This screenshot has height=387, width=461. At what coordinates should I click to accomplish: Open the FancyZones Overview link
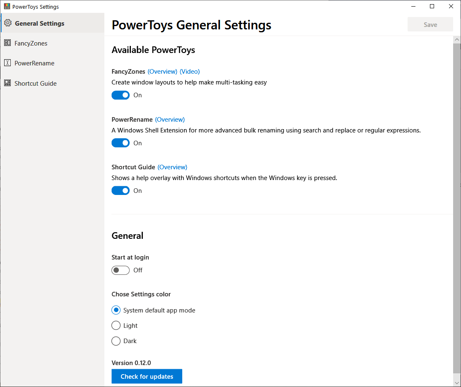tap(162, 71)
